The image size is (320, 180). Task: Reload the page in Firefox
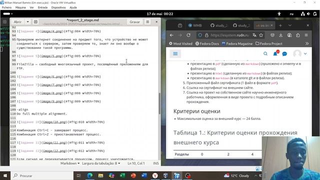(188, 35)
